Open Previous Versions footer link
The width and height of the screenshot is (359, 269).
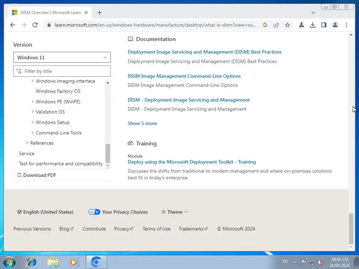pos(32,229)
